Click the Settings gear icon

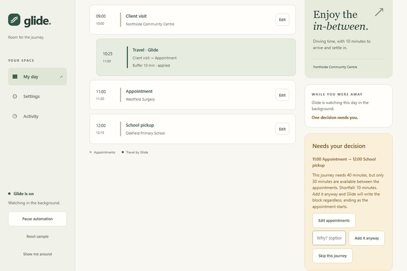tap(15, 96)
